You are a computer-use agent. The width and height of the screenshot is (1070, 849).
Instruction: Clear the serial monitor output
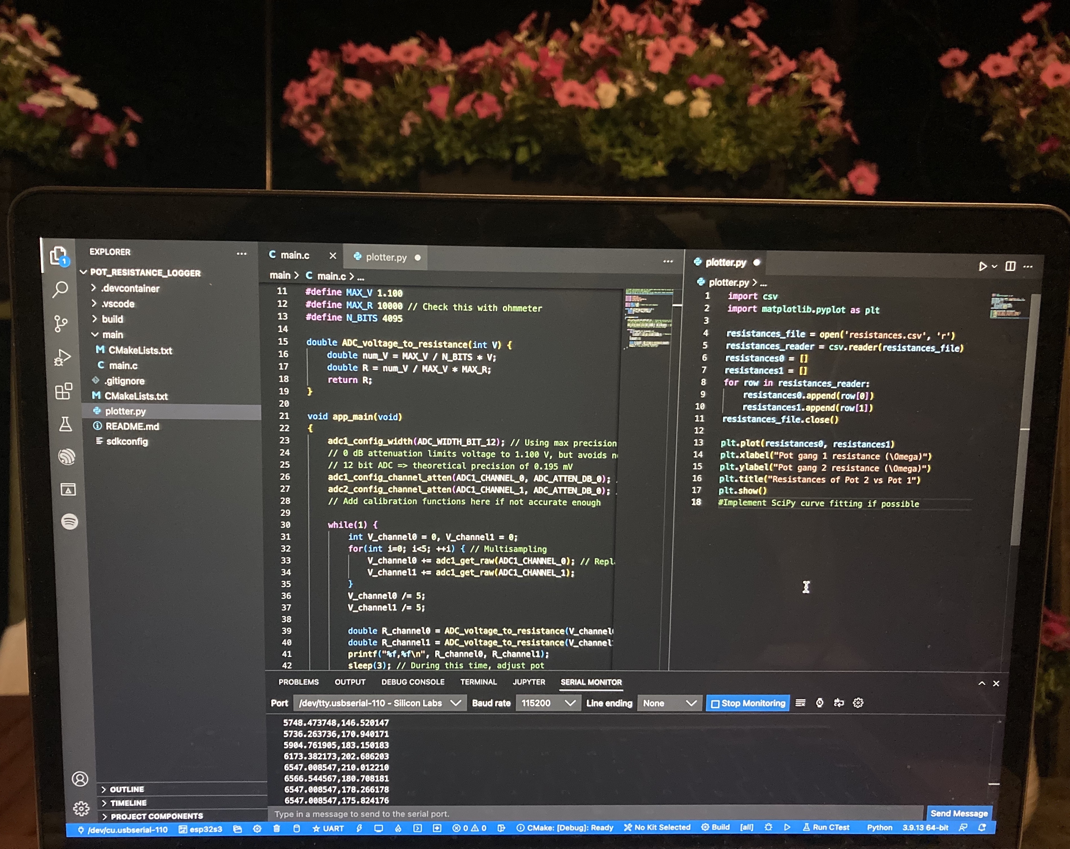[x=800, y=703]
